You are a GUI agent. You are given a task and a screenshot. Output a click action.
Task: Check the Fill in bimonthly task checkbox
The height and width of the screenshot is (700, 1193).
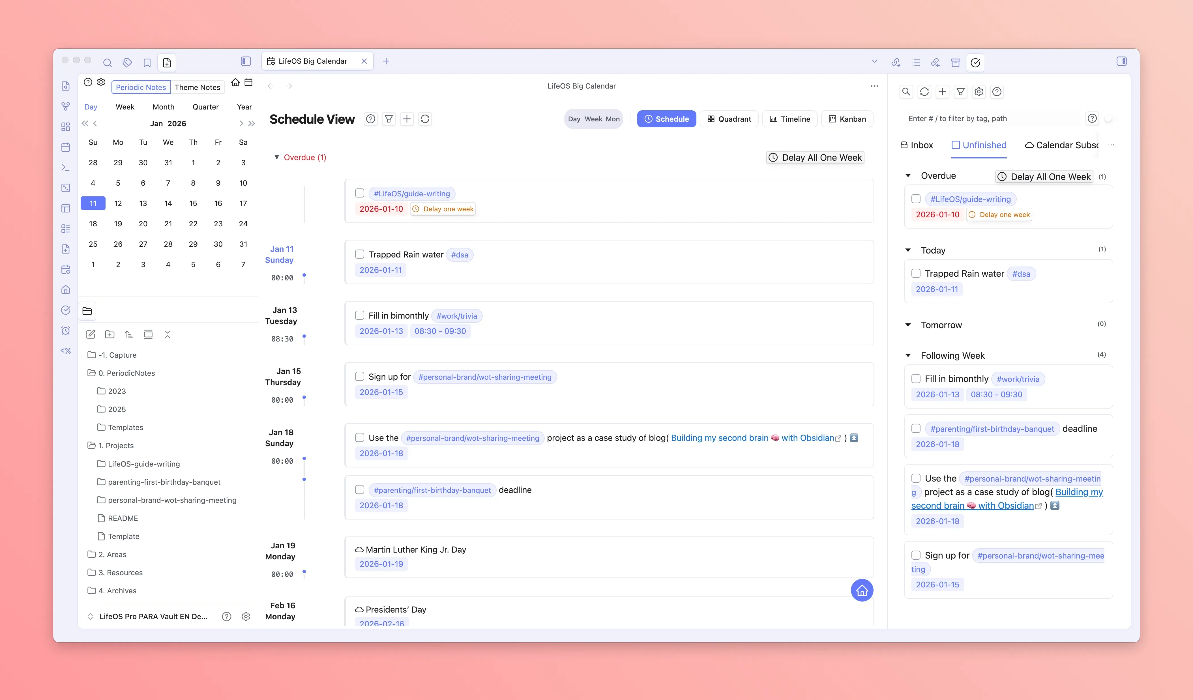pyautogui.click(x=359, y=315)
